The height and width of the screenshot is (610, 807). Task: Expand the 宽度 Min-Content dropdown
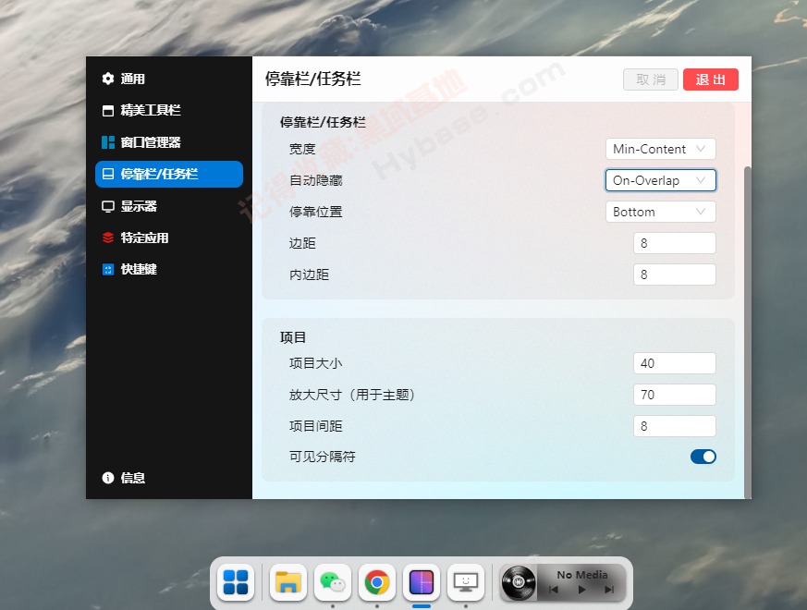(660, 149)
